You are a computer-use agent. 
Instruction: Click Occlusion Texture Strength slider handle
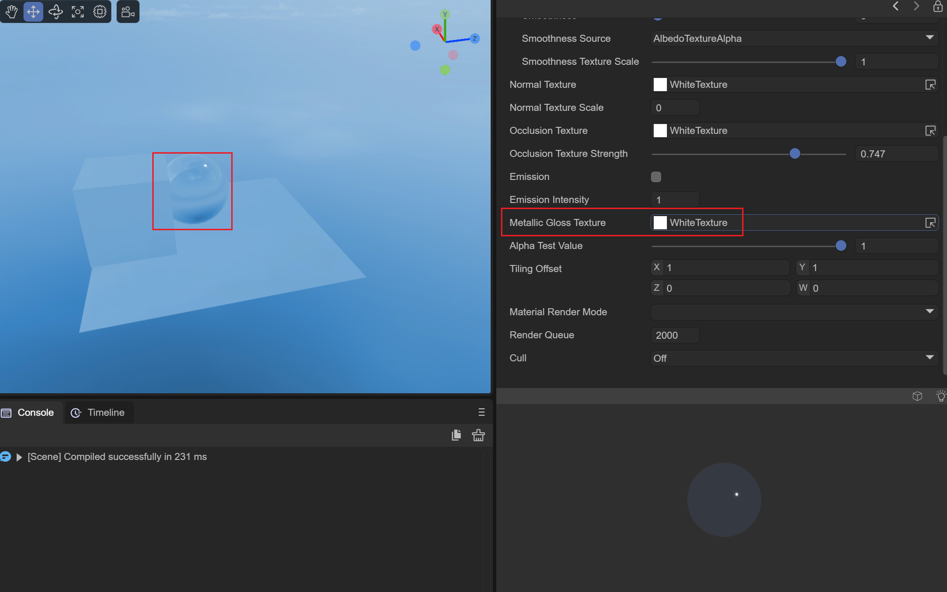795,154
